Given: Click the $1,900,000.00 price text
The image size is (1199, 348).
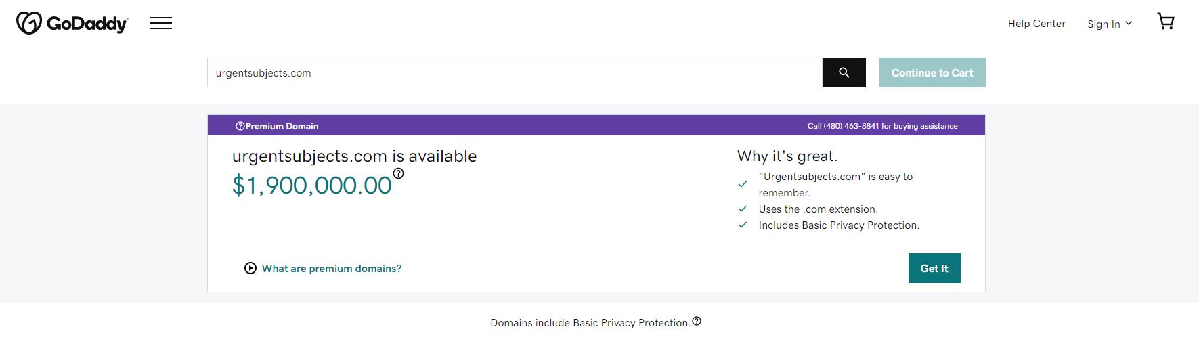Looking at the screenshot, I should point(311,185).
